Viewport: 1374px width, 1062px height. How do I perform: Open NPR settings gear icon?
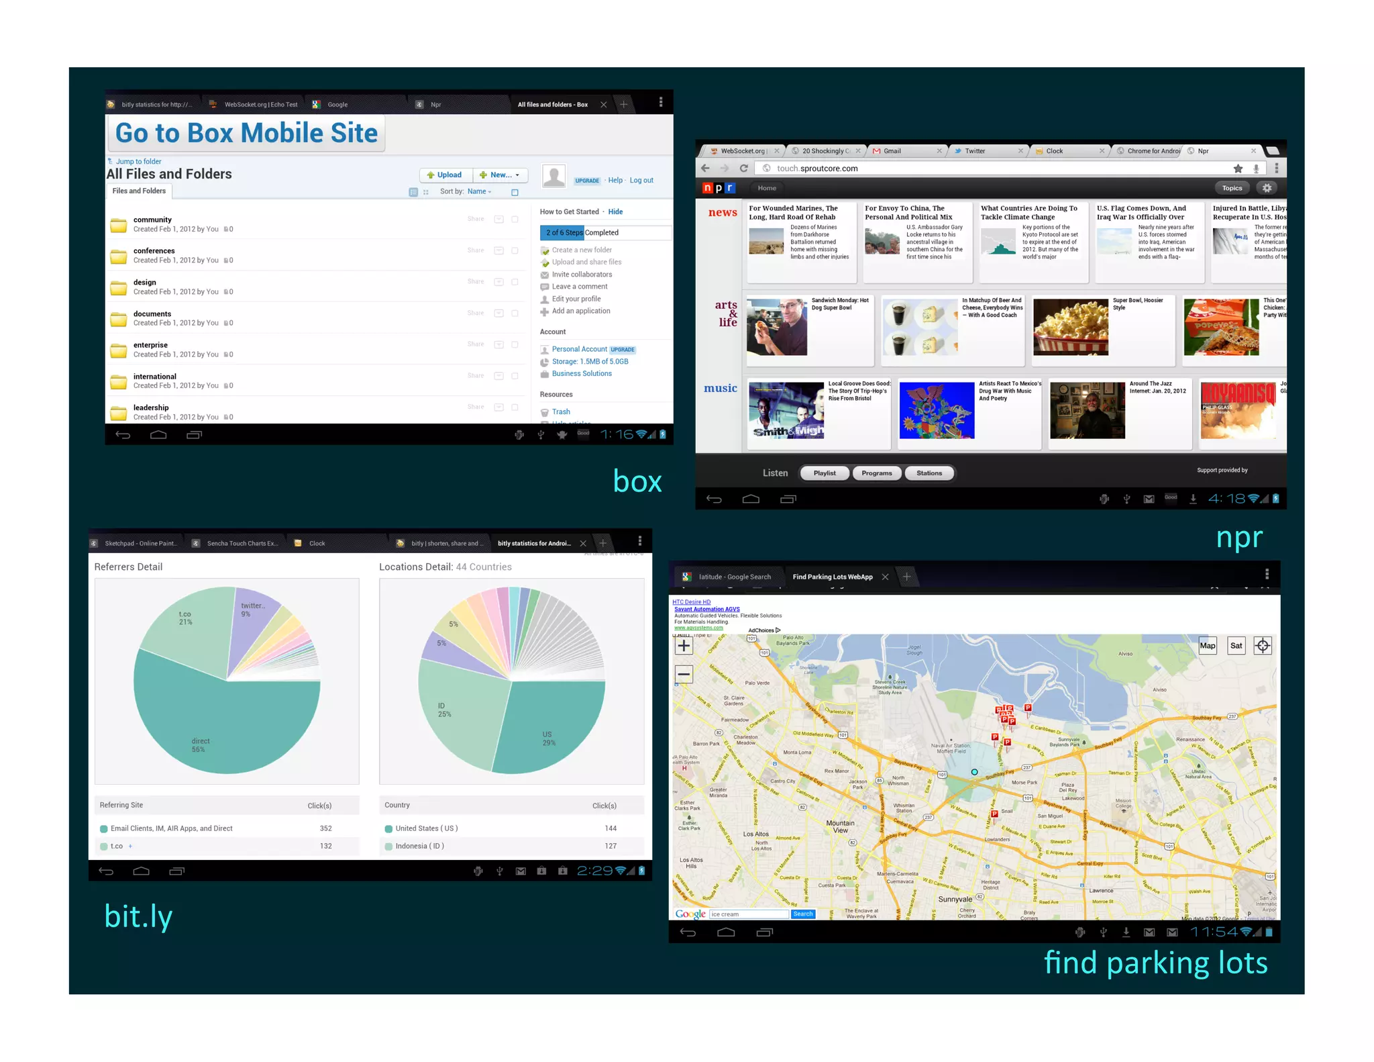(x=1267, y=188)
